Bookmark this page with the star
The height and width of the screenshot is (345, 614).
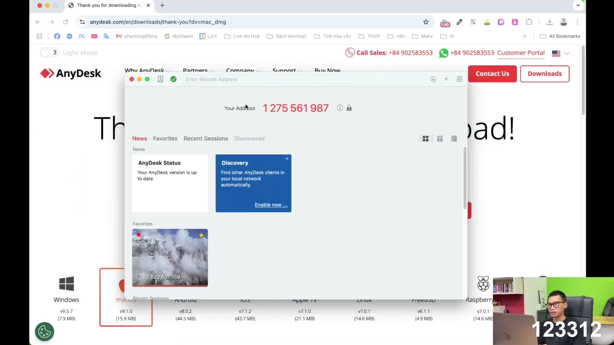[426, 22]
